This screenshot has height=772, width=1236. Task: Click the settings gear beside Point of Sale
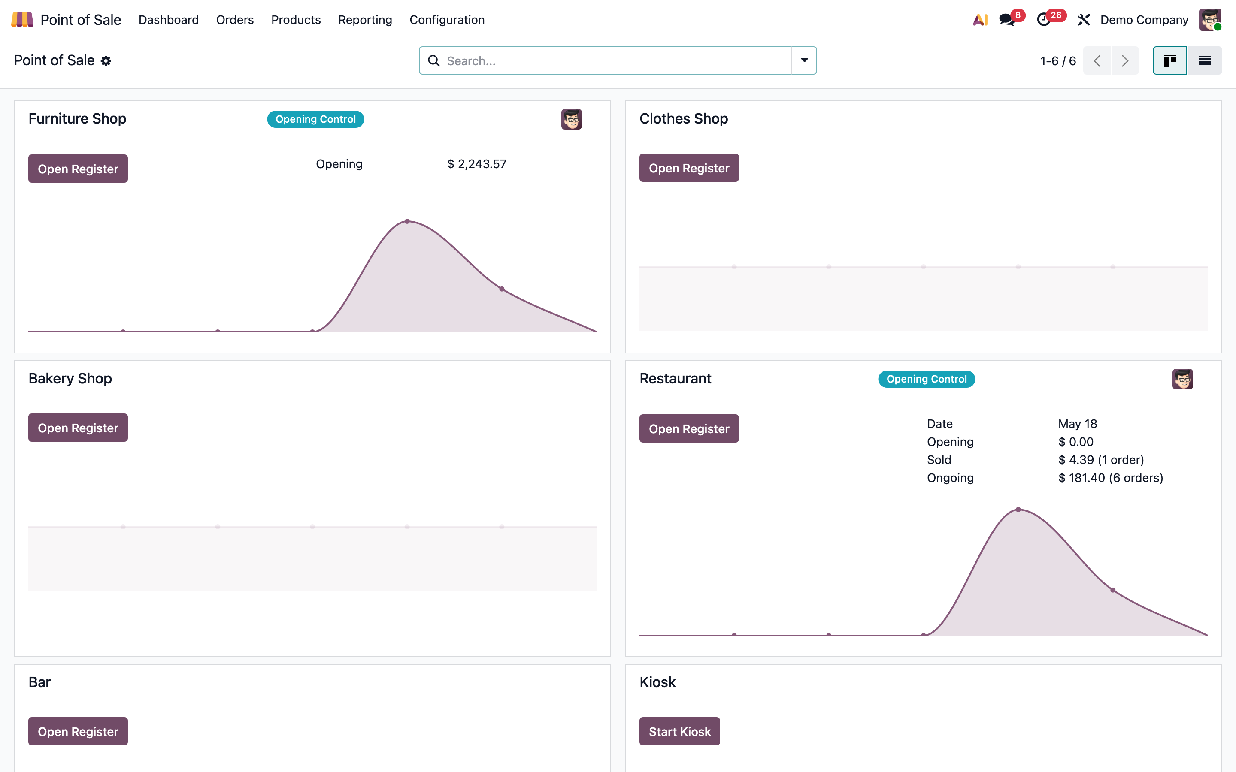point(106,61)
